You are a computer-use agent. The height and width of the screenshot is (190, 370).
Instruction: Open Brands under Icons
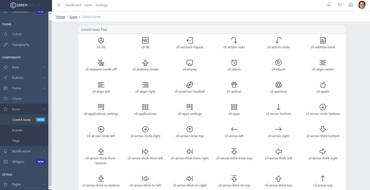(24, 130)
